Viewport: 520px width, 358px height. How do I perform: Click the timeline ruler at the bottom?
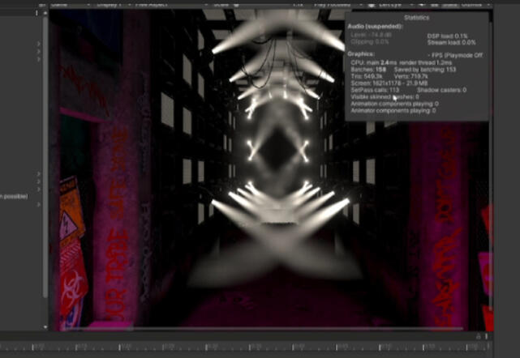246,347
